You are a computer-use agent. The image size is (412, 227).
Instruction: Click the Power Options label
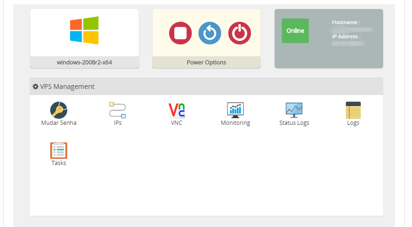(206, 62)
